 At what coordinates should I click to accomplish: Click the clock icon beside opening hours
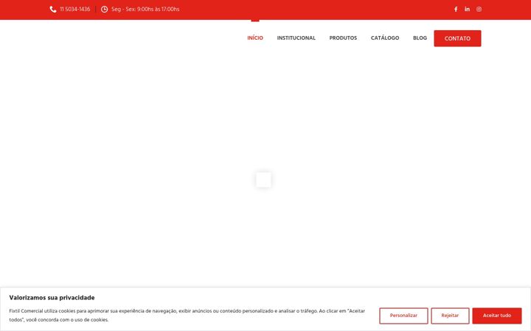[x=104, y=10]
